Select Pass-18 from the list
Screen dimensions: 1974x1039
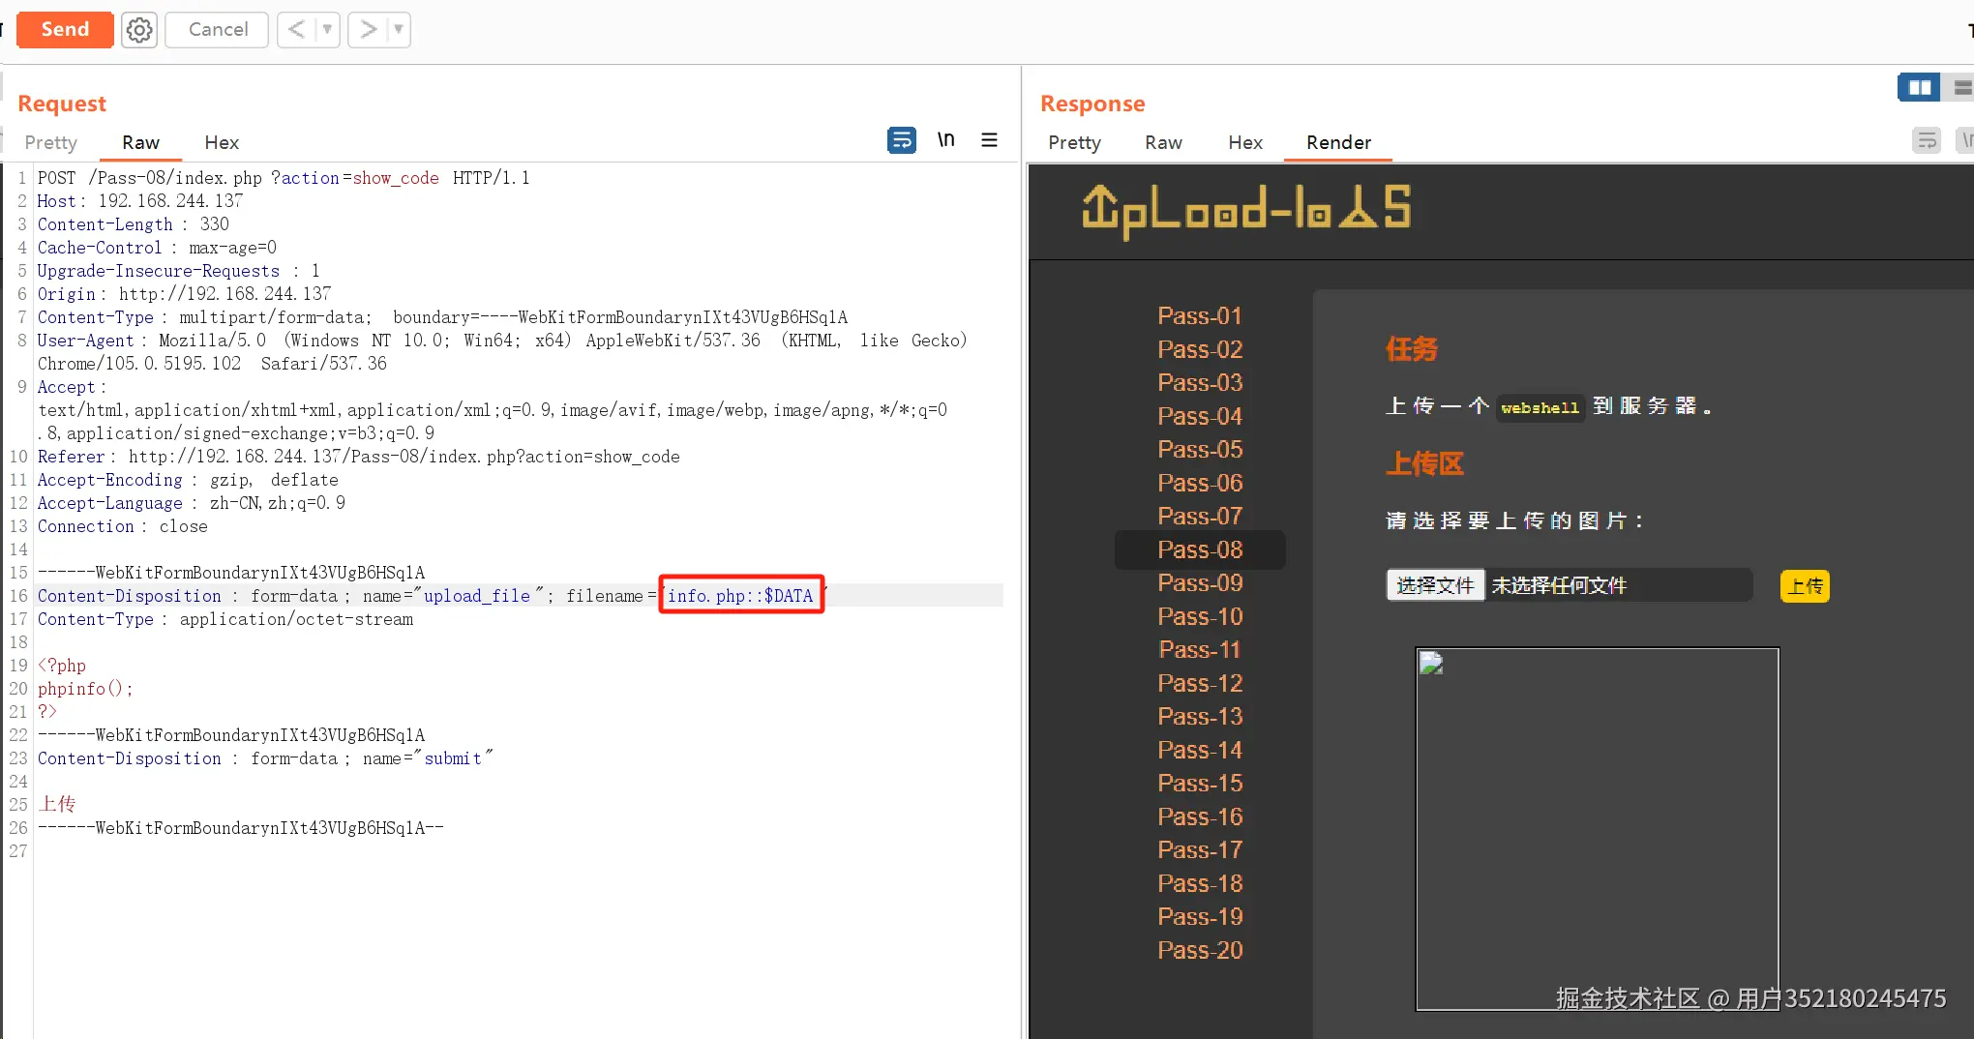click(1200, 883)
